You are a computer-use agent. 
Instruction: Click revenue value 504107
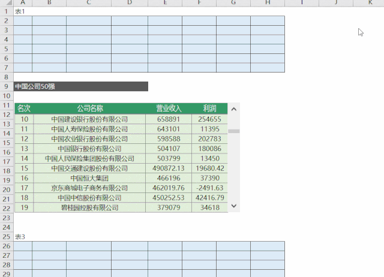(169, 149)
